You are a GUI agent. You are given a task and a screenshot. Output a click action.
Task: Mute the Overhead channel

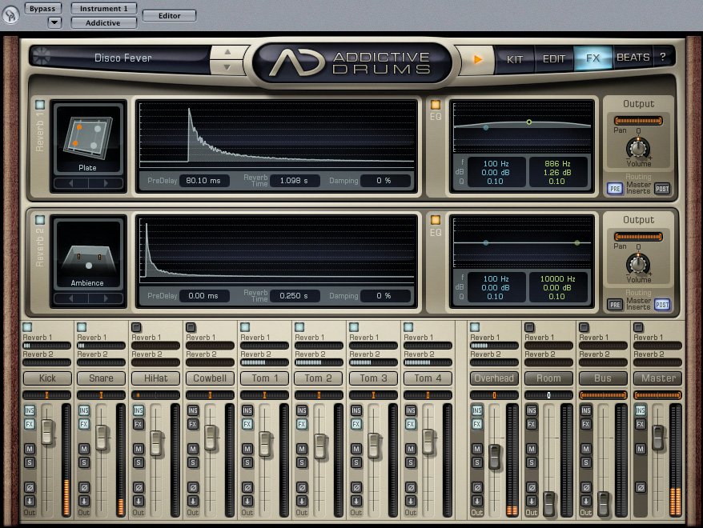(x=477, y=449)
